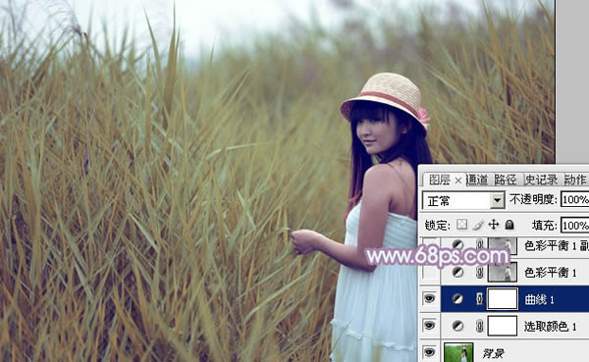This screenshot has width=589, height=362.
Task: Click mask link icon of 色彩平衡 1 副本
Action: pos(479,245)
